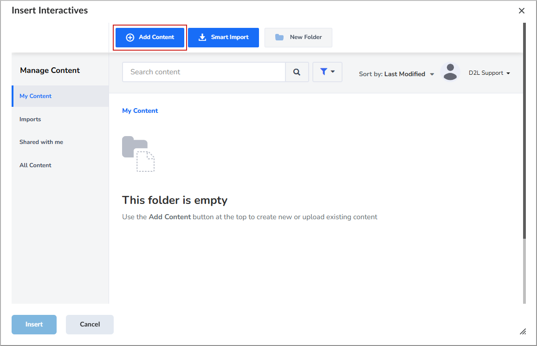The image size is (537, 346).
Task: Select Imports in the sidebar
Action: pos(30,119)
